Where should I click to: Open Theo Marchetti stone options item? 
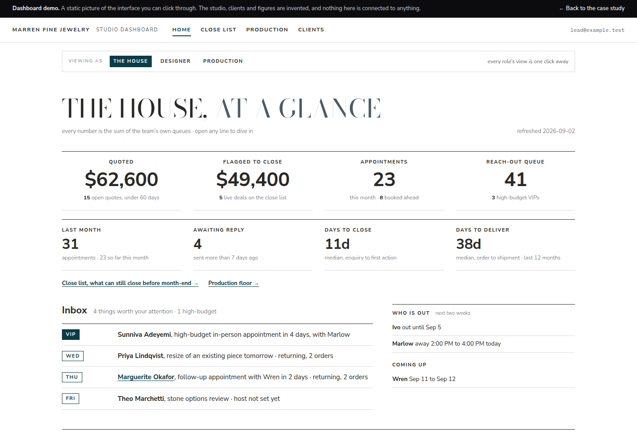pyautogui.click(x=217, y=399)
